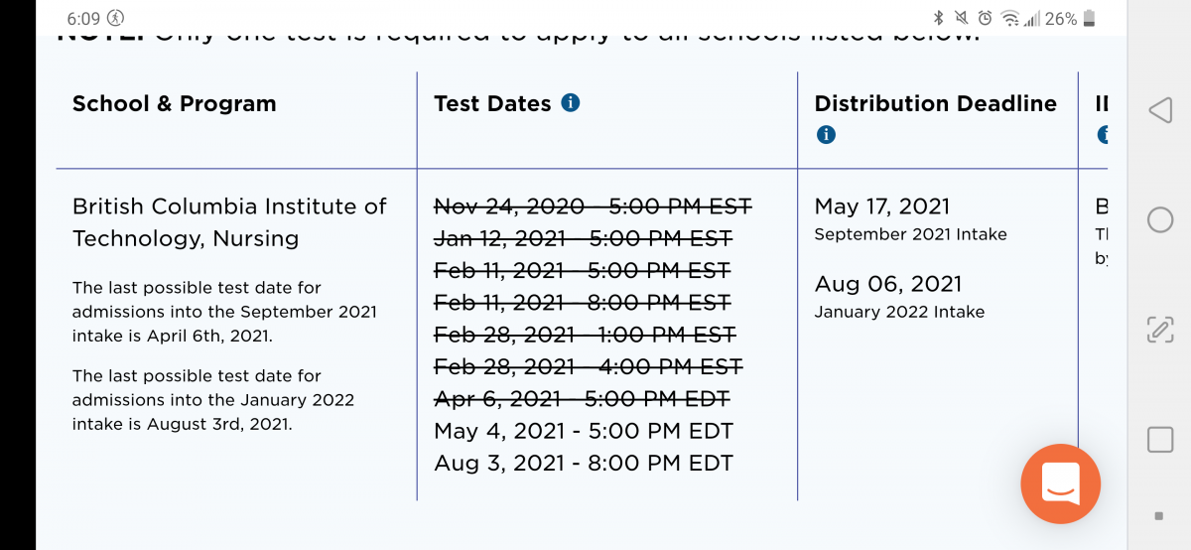Tap the Aug 06, 2021 deadline text
The width and height of the screenshot is (1191, 550).
coord(888,284)
